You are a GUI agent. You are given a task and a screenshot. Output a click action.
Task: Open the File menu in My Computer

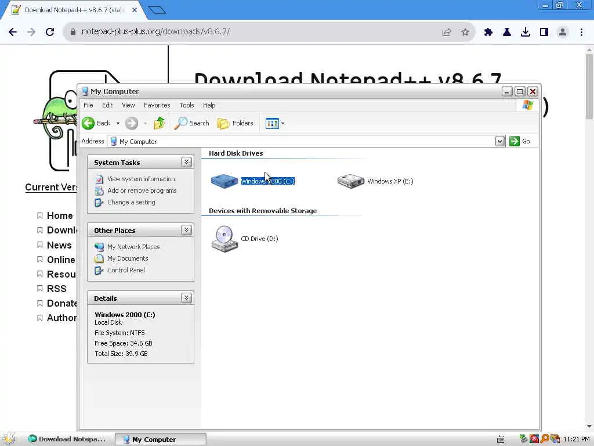click(x=88, y=105)
